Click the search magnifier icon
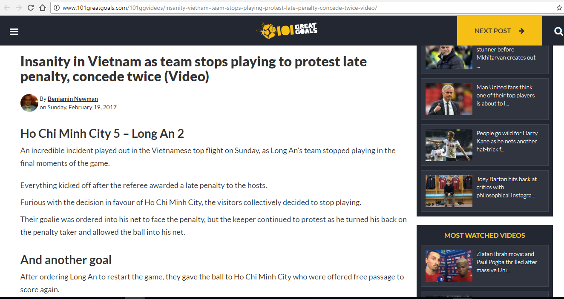The width and height of the screenshot is (564, 299). [x=558, y=31]
